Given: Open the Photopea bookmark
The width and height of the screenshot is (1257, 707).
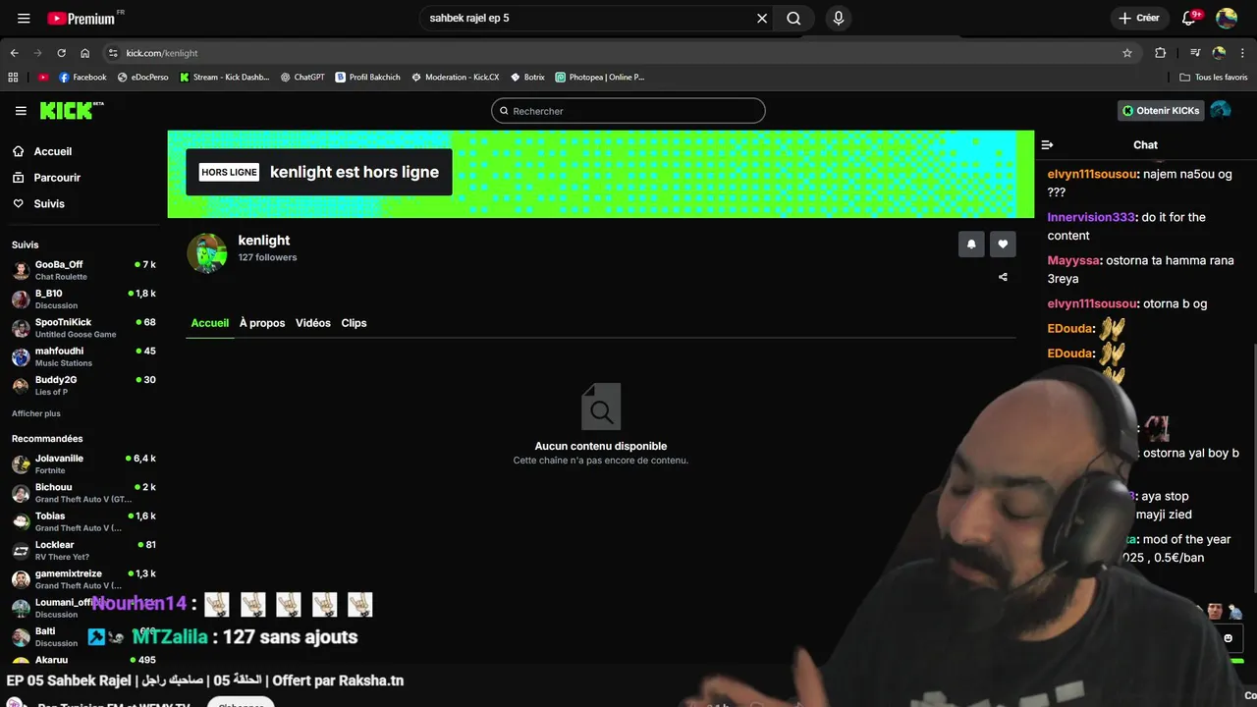Looking at the screenshot, I should click(x=600, y=77).
